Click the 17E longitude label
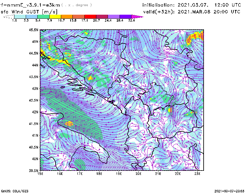251x193 pixels. pos(80,174)
